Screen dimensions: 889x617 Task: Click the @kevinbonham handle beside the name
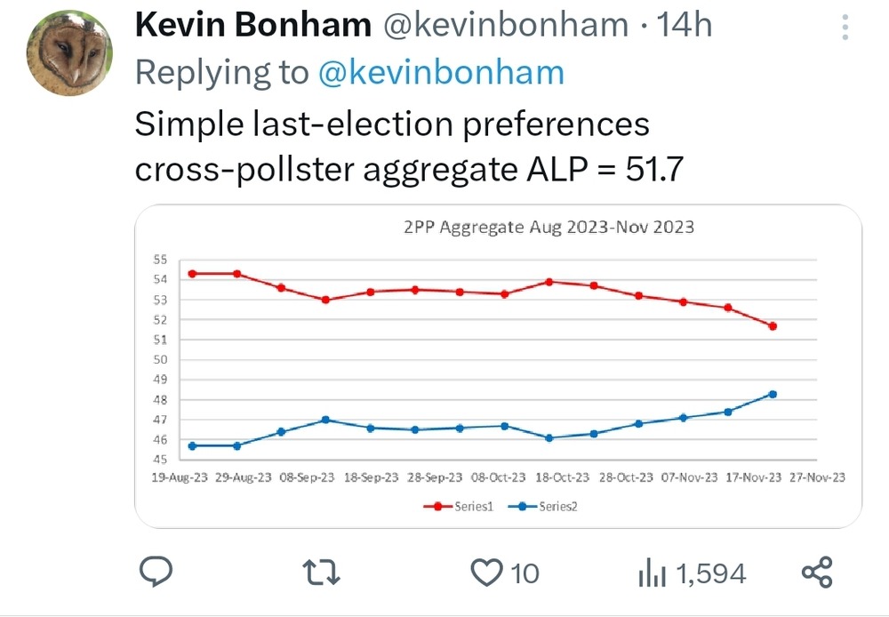click(505, 26)
